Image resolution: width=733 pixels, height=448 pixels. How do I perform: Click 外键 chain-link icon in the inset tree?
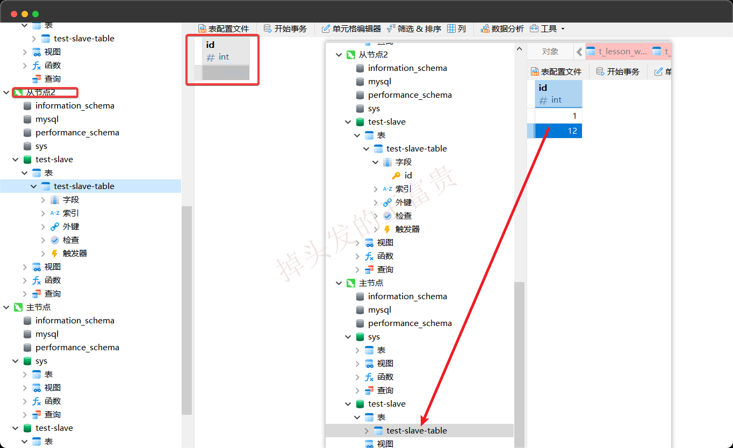(387, 203)
